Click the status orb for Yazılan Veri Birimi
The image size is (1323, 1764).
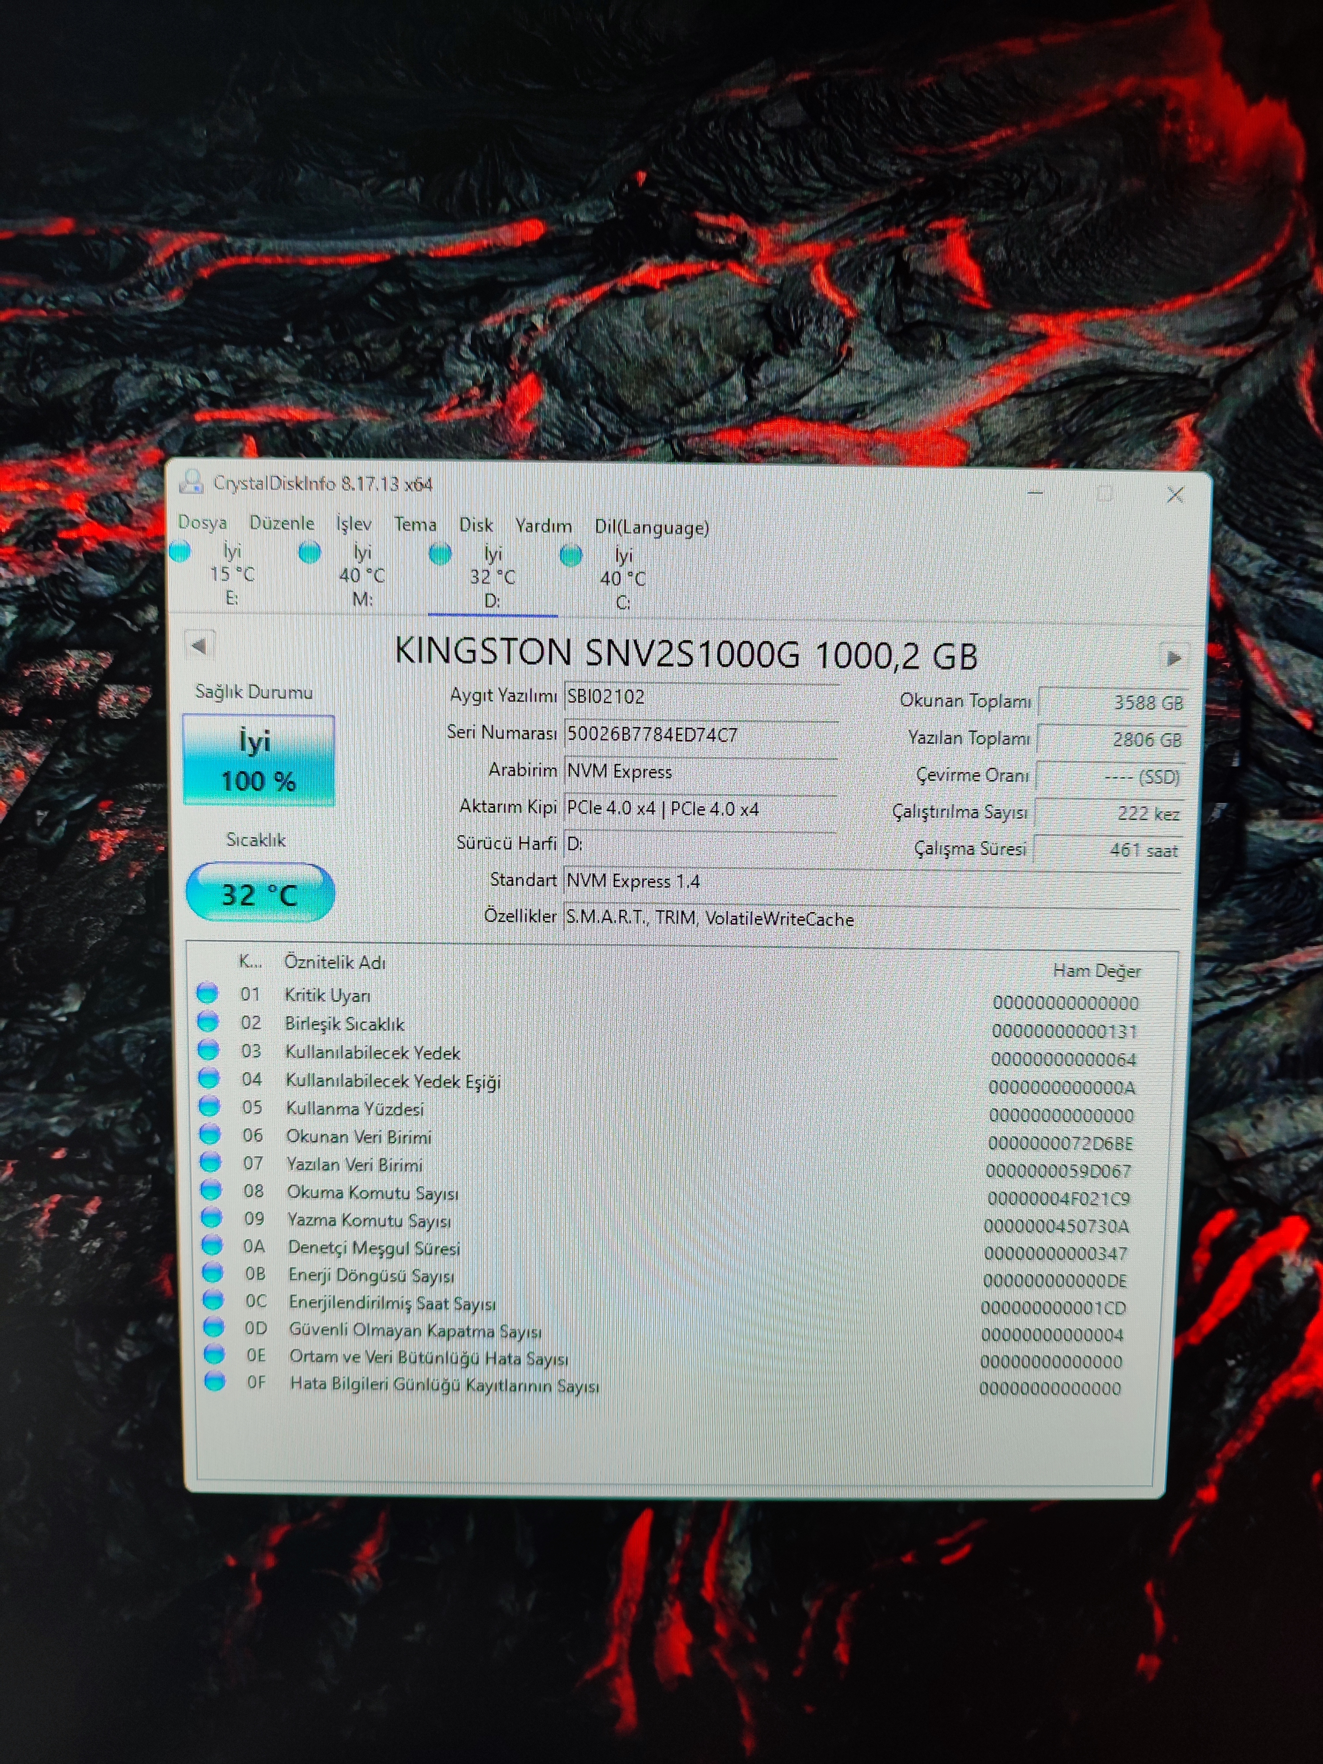tap(210, 1162)
